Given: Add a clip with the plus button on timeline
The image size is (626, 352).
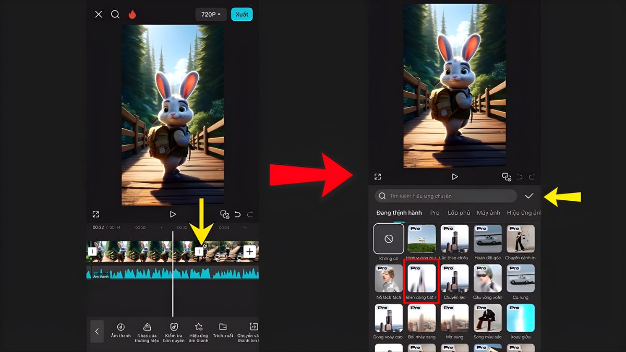Looking at the screenshot, I should coord(250,251).
